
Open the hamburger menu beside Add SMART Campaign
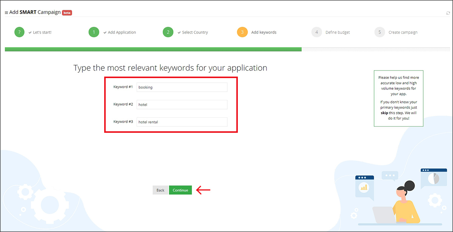[6, 12]
